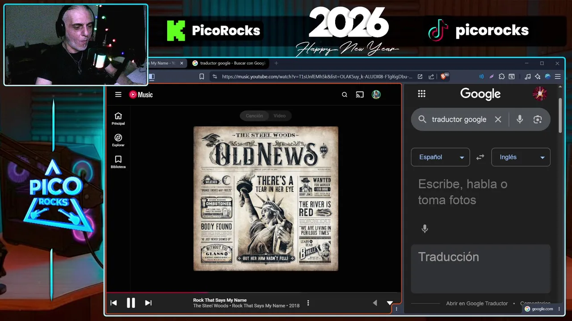Click the blue globe toolbar icon

547,77
